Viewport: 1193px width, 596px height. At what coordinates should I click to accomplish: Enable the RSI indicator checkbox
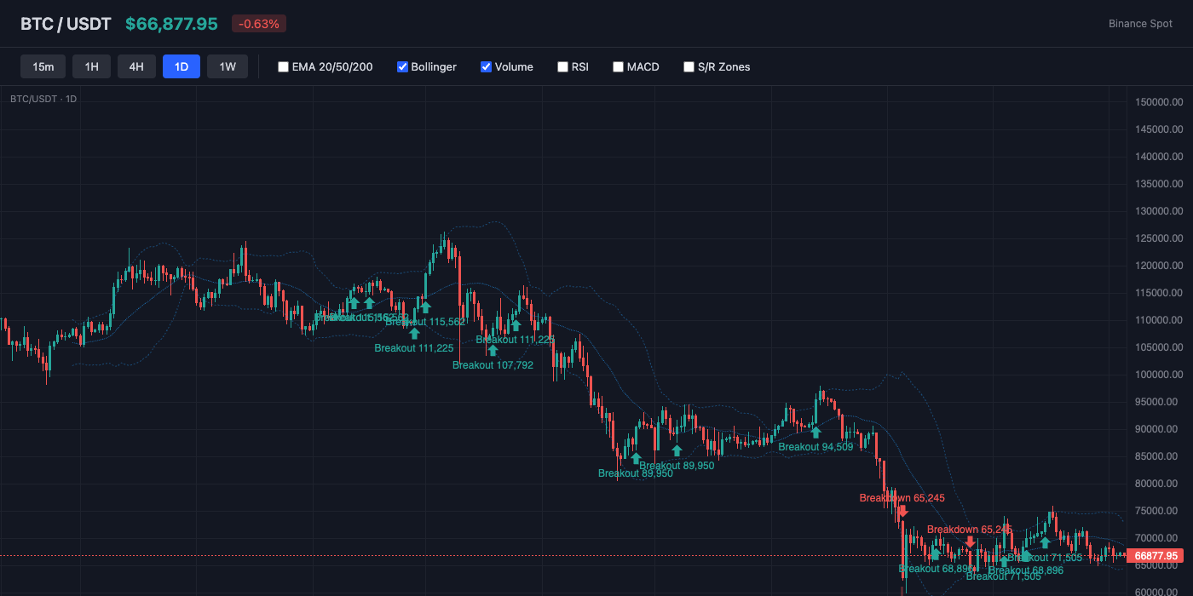(562, 66)
